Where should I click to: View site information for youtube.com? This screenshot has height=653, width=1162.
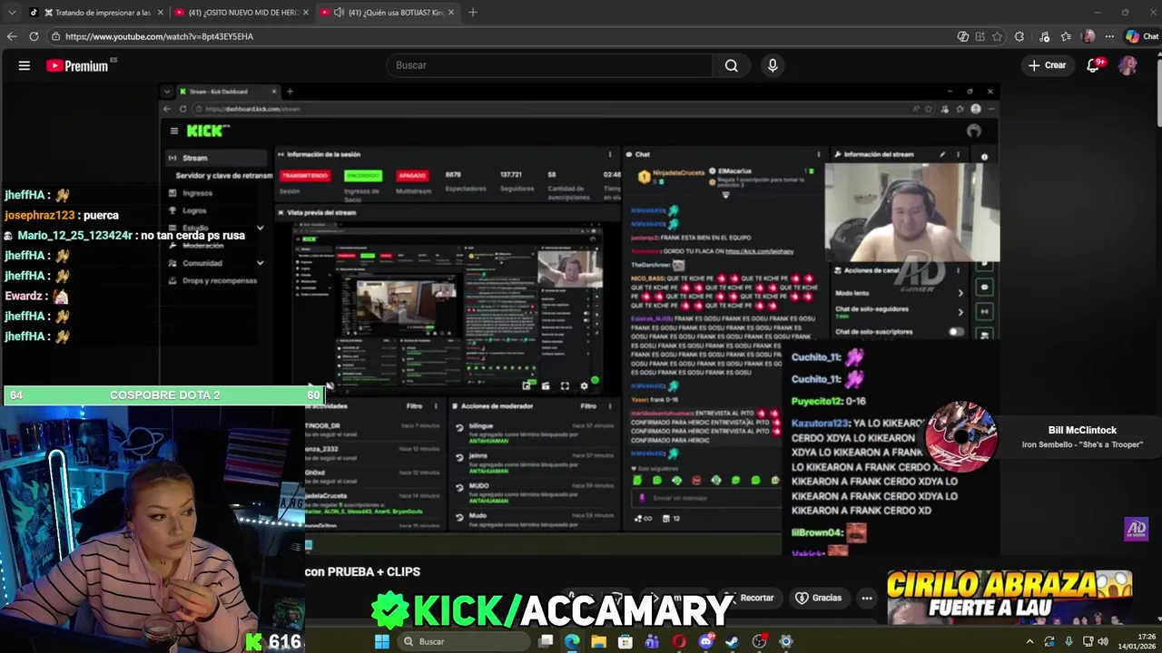(x=55, y=36)
